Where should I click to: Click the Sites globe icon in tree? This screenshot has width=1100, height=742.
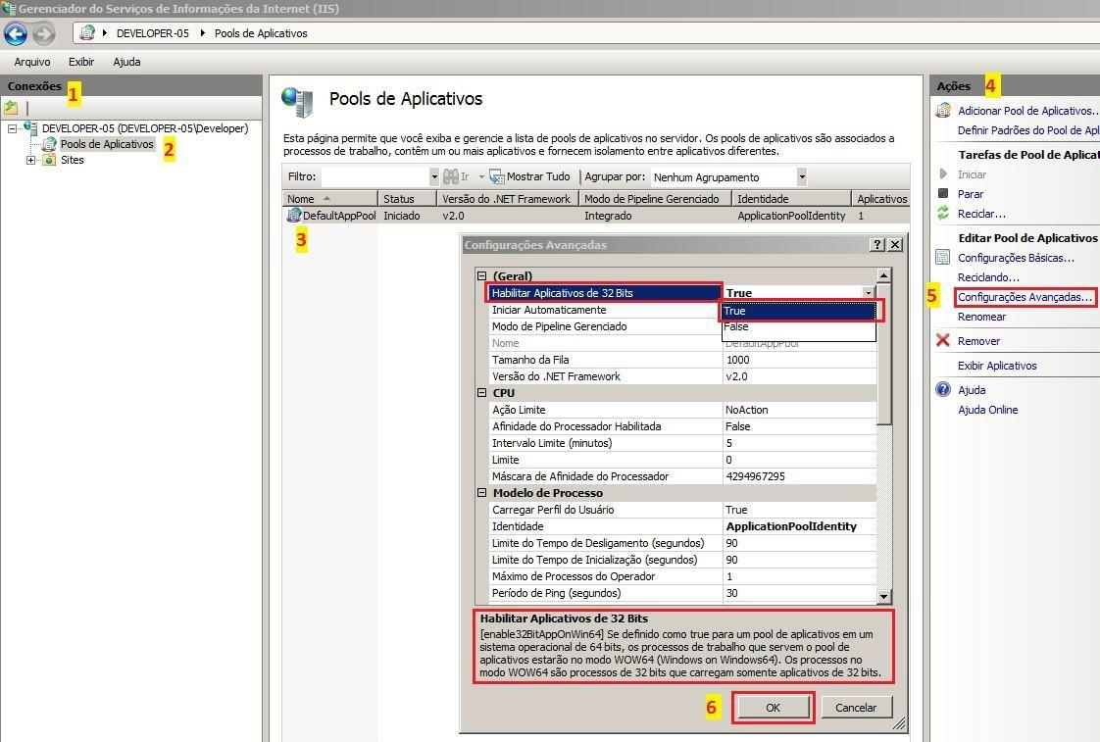pyautogui.click(x=49, y=160)
